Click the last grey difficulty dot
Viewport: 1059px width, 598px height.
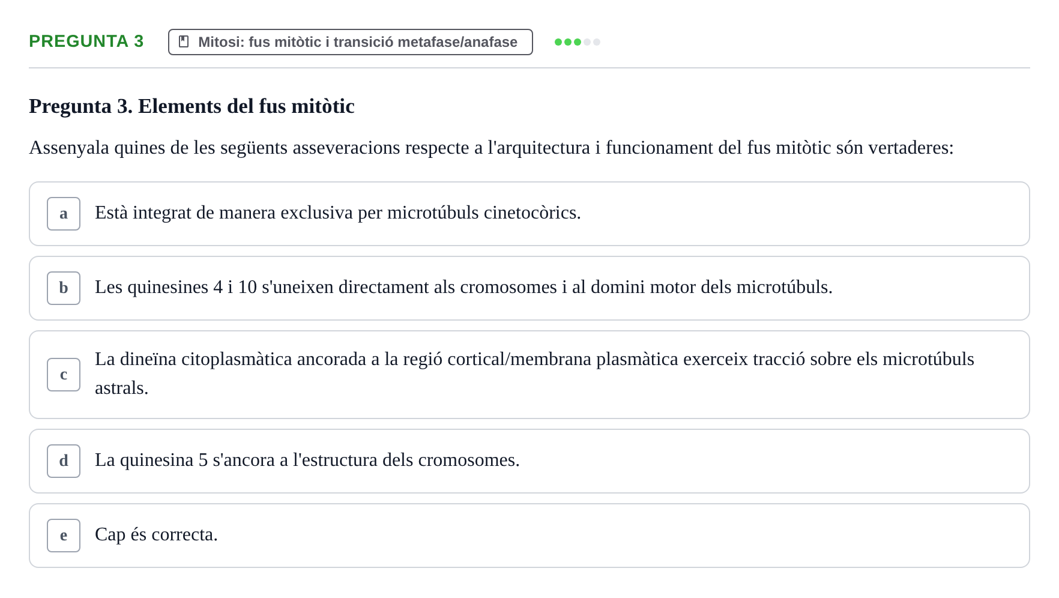point(597,42)
